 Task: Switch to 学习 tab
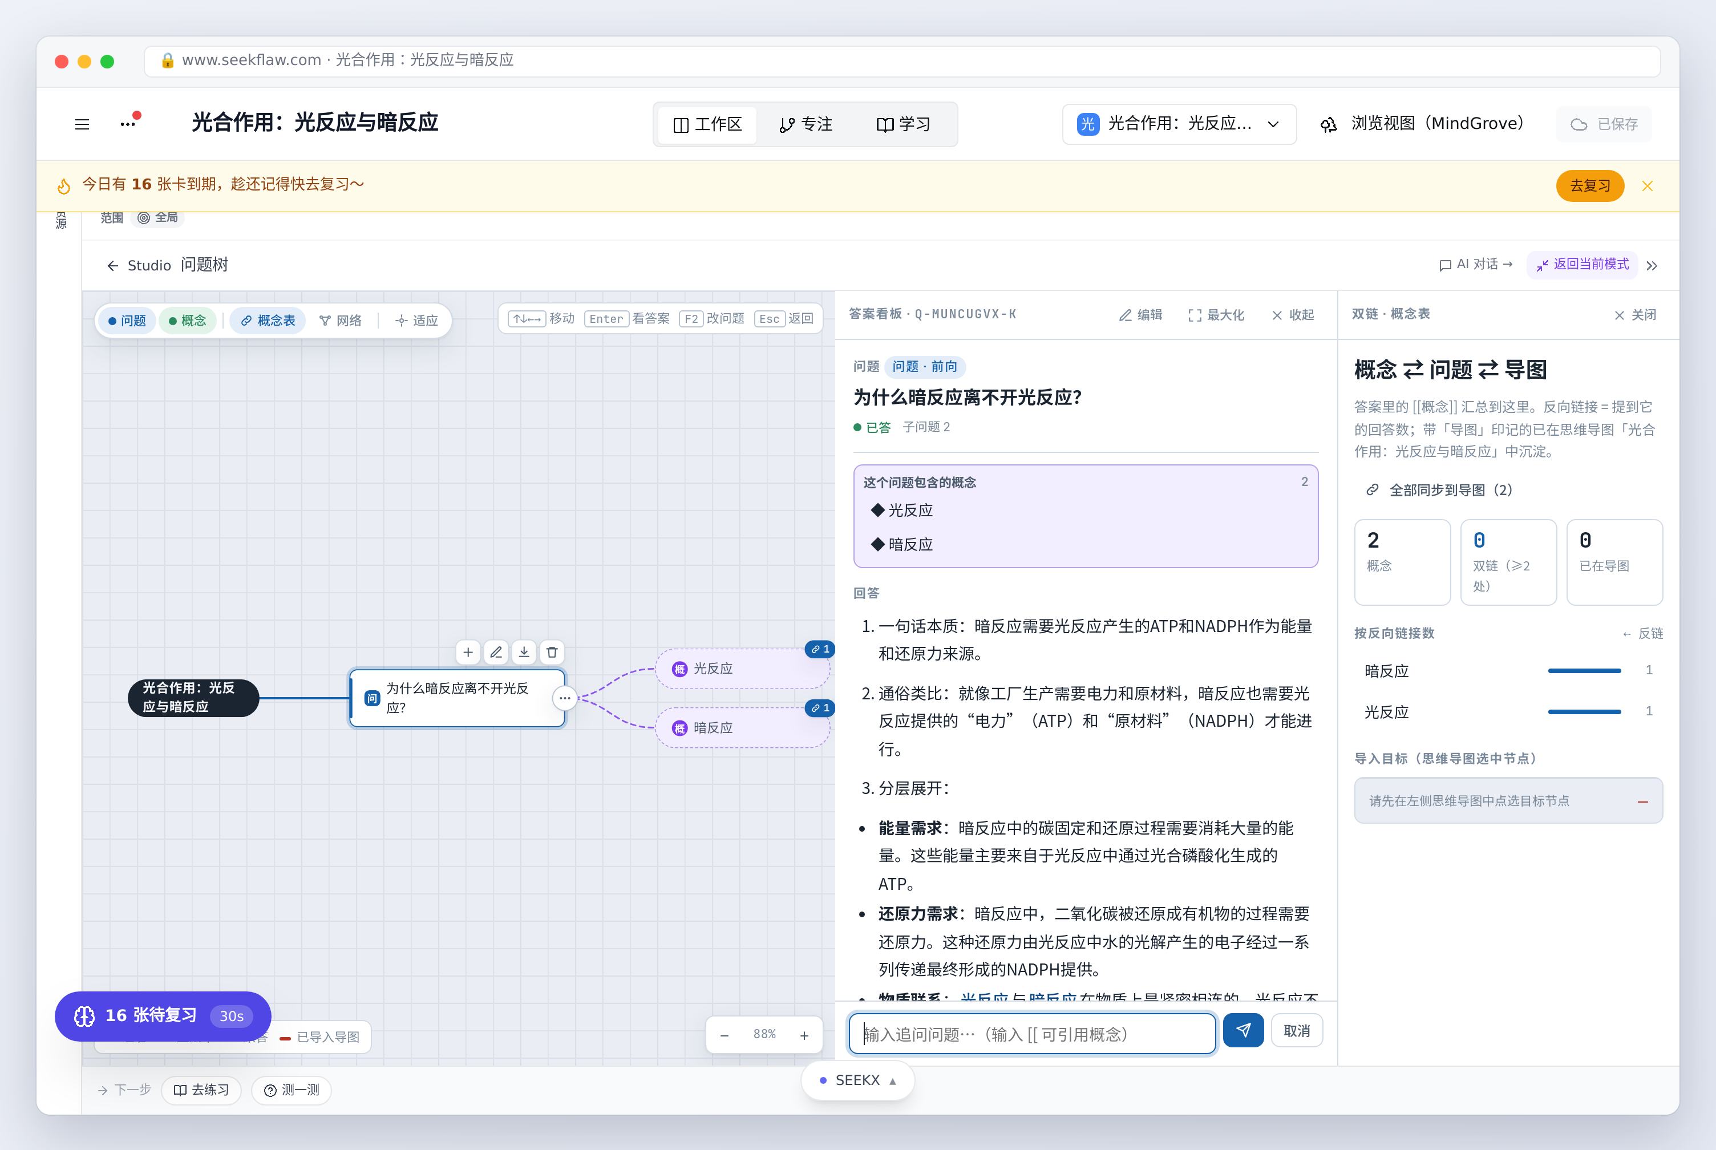pos(904,125)
